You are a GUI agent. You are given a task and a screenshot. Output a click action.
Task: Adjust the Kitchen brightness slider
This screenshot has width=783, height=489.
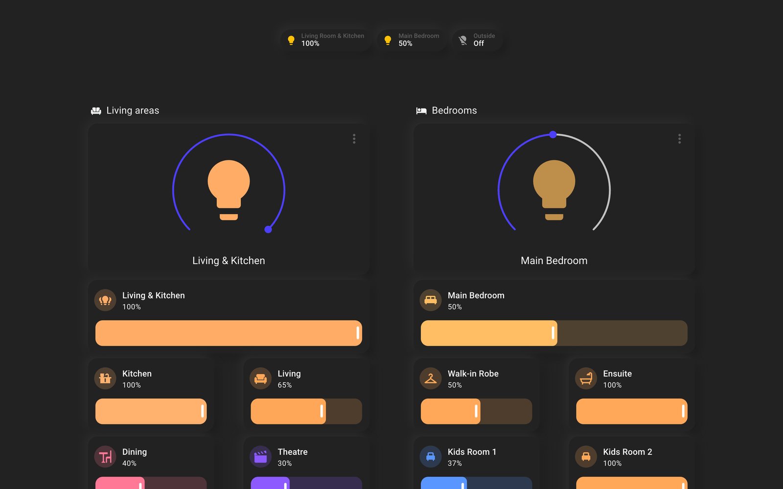151,411
